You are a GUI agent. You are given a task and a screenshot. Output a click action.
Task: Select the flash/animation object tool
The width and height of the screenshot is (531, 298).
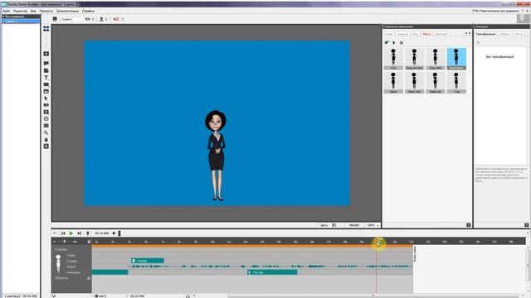46,112
